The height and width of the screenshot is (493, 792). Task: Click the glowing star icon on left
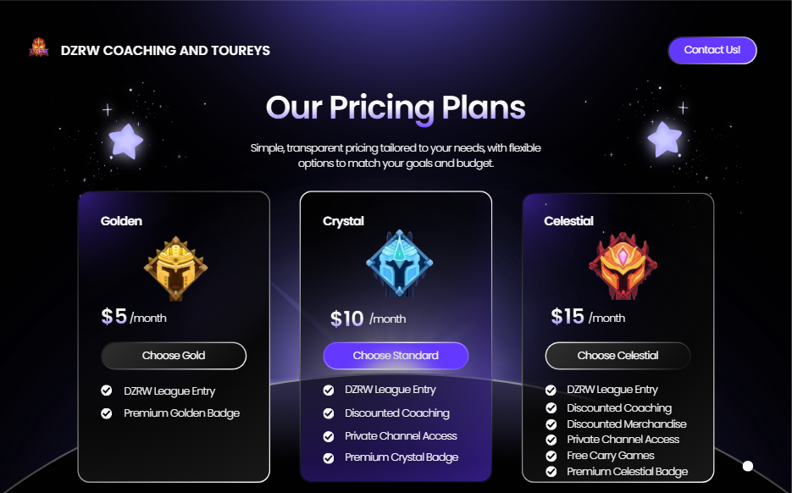126,141
